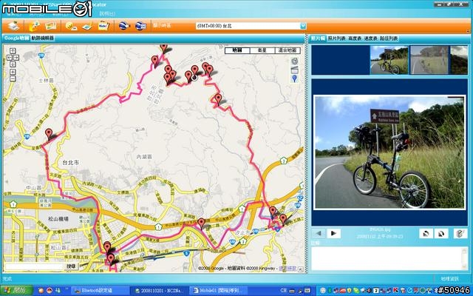Click the film clapper icon on map

[295, 70]
